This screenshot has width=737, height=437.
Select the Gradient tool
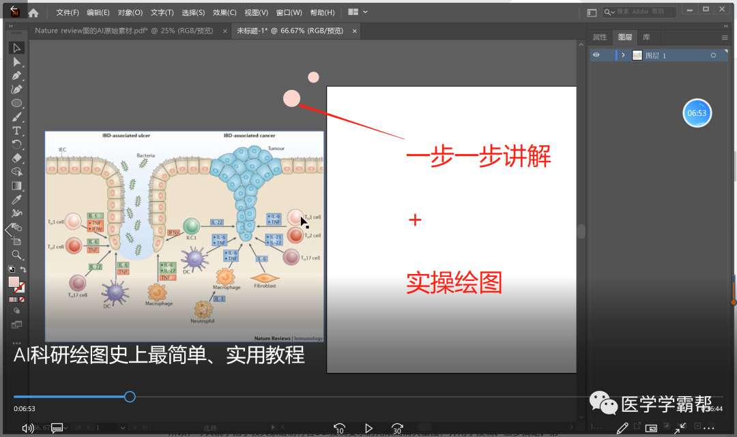16,186
